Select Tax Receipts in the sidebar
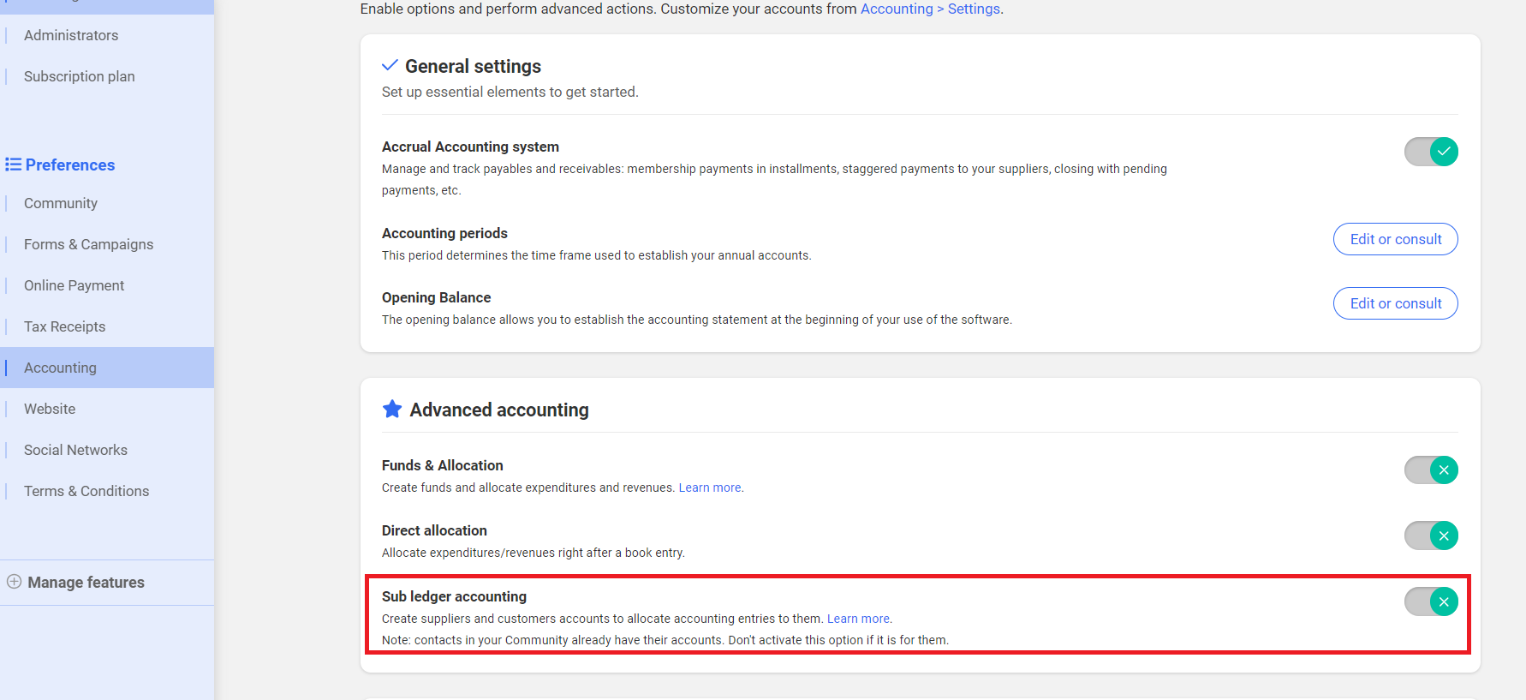 (64, 326)
